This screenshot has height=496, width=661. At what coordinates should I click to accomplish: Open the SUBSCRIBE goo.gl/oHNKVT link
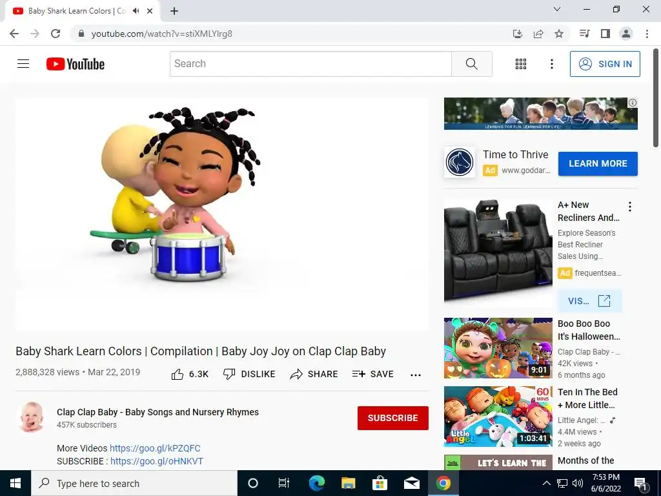coord(157,461)
